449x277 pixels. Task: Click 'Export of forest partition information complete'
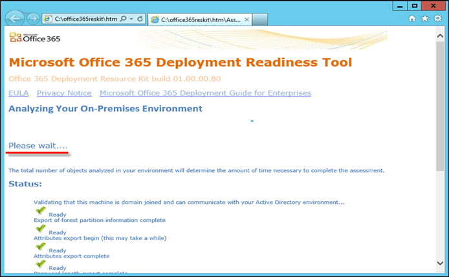pos(100,220)
